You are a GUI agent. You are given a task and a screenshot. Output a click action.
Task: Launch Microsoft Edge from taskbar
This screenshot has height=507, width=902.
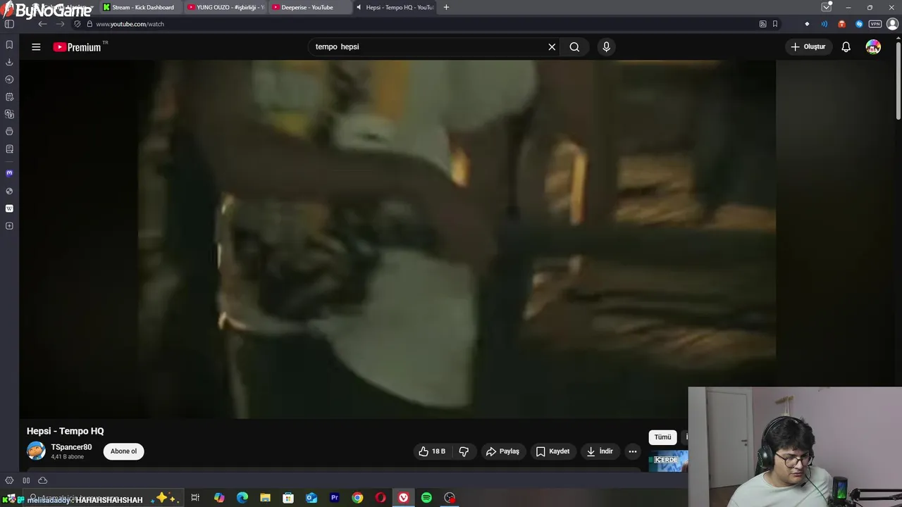pyautogui.click(x=242, y=498)
